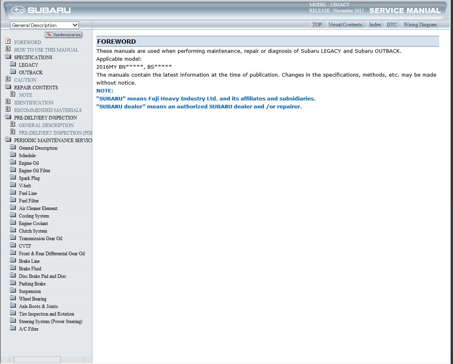
Task: Open the NOTE page under Repair Contents
Action: pyautogui.click(x=25, y=95)
